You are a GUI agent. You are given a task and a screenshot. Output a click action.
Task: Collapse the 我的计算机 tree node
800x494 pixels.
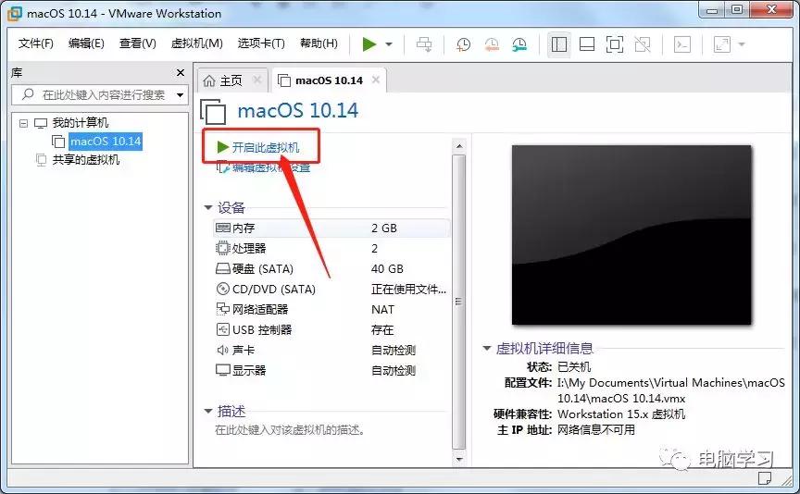(x=23, y=123)
